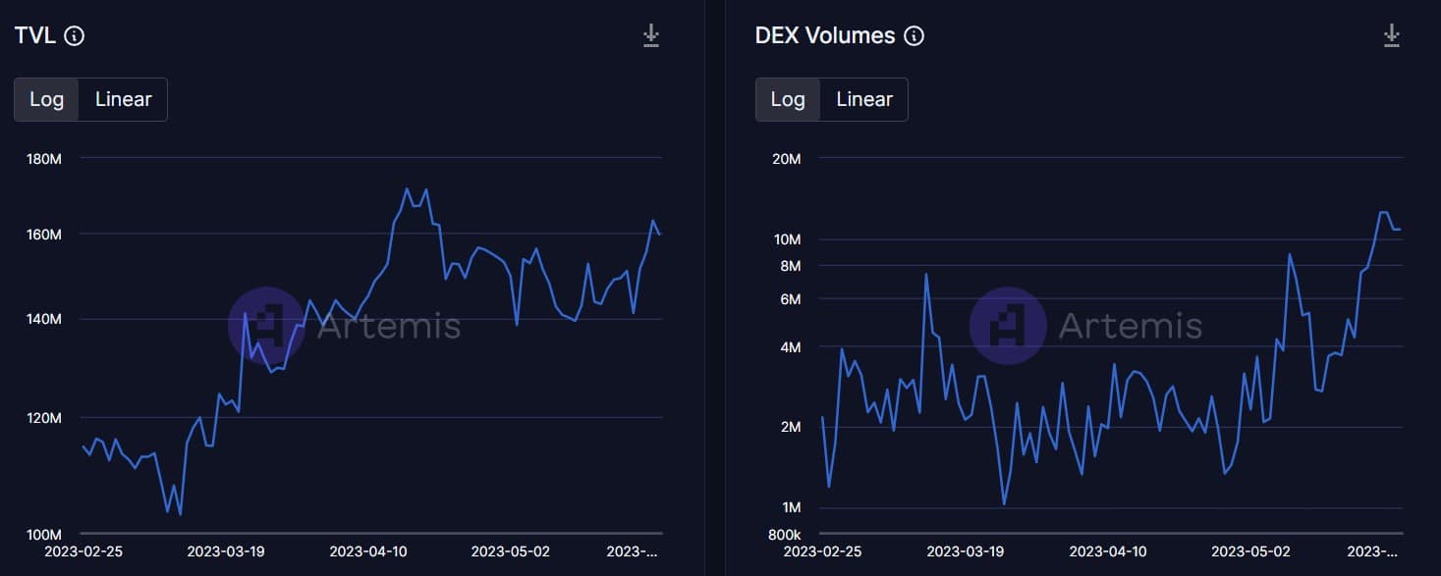Click Artemis logo watermark on DEX chart
The height and width of the screenshot is (576, 1441).
1008,326
